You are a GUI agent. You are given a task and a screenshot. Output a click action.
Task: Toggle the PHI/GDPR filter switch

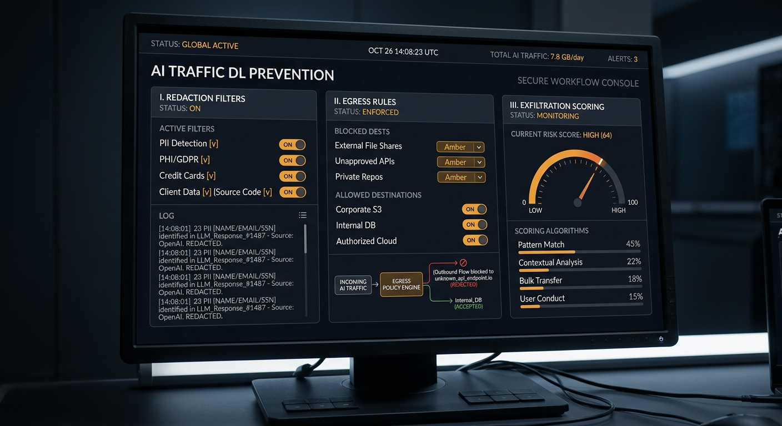(x=292, y=160)
